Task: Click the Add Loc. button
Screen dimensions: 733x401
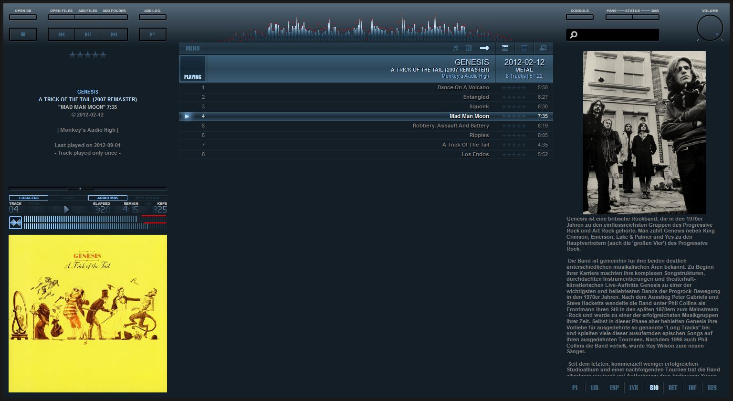Action: pos(153,17)
